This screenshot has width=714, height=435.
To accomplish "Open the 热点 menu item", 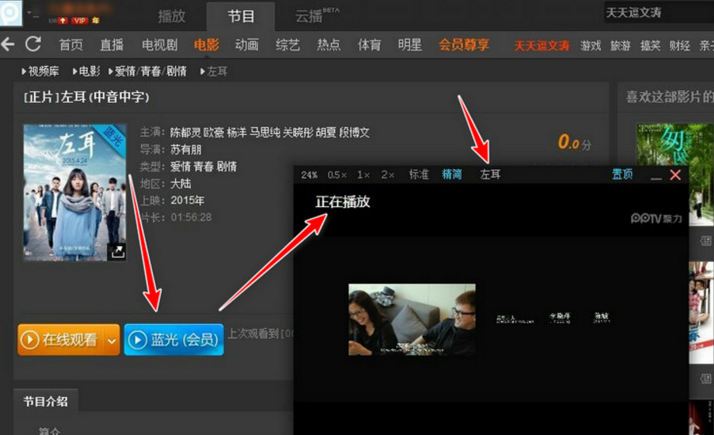I will coord(328,45).
